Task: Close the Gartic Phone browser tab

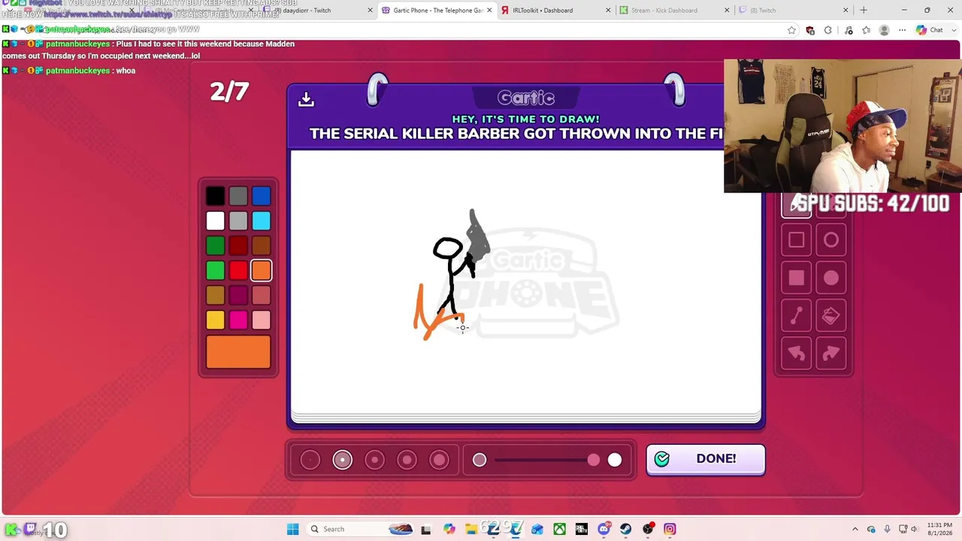Action: (489, 10)
